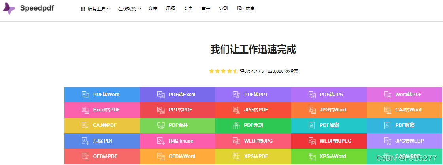Expand the 在线转换 dropdown menu
Image resolution: width=443 pixels, height=165 pixels.
point(129,9)
